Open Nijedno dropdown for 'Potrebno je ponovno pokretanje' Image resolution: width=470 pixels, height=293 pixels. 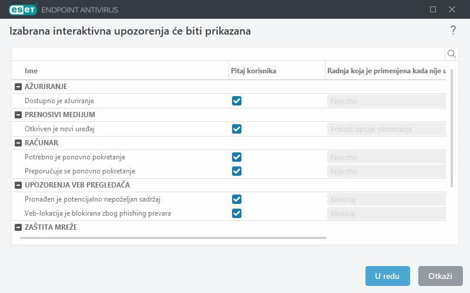(x=387, y=157)
